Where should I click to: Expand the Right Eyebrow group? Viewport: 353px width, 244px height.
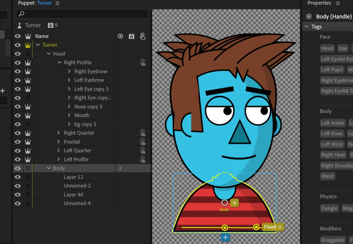[x=69, y=71]
